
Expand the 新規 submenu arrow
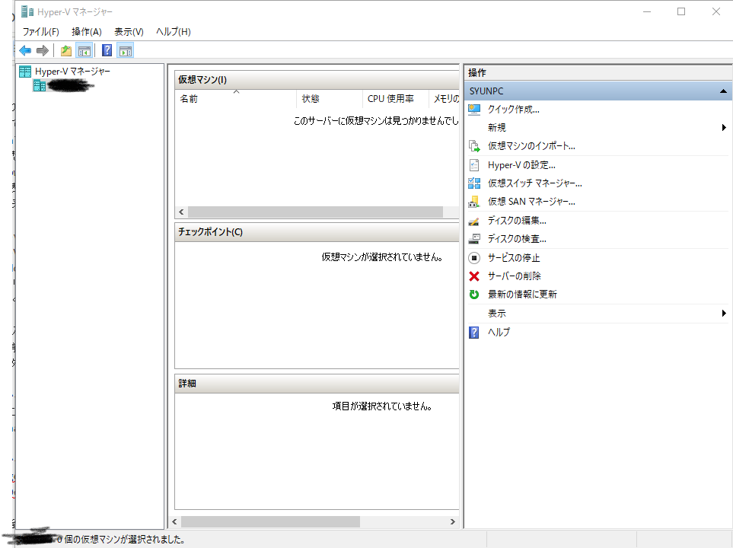(x=724, y=128)
